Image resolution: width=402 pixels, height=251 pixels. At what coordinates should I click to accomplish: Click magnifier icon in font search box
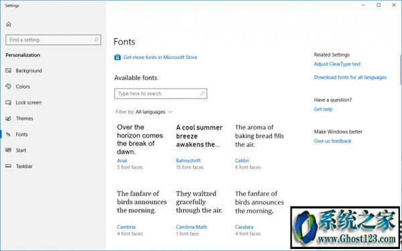click(x=202, y=93)
